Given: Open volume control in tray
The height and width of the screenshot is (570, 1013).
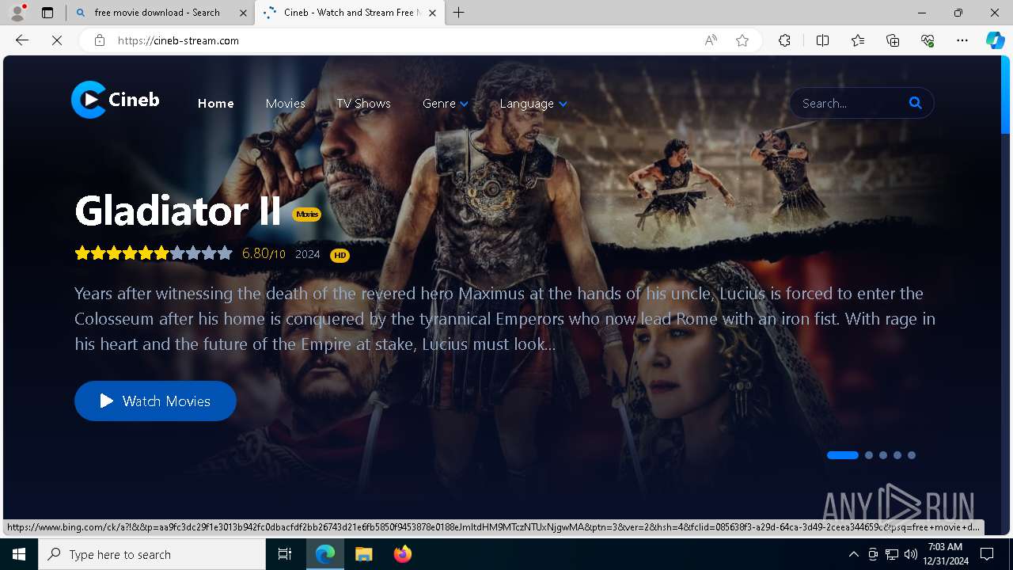Looking at the screenshot, I should click(910, 554).
